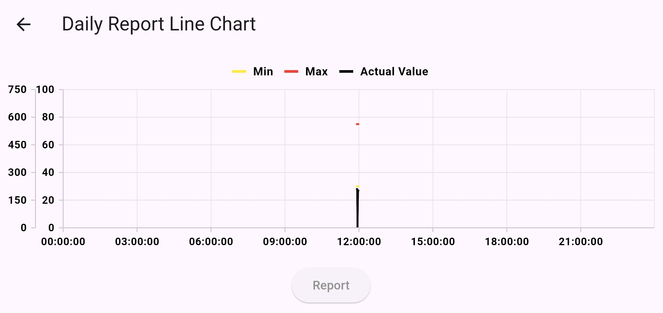Click the 06:00:00 time axis label
The width and height of the screenshot is (663, 313).
(211, 242)
